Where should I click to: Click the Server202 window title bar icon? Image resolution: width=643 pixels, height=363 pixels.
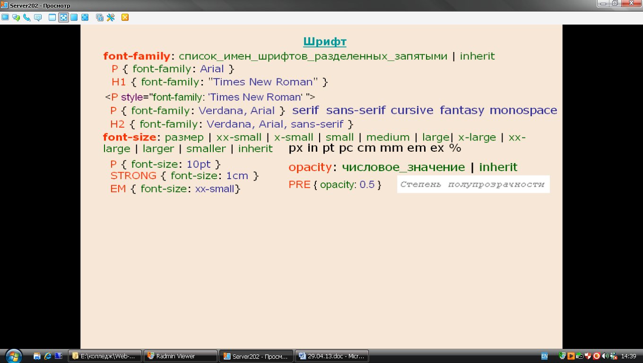pyautogui.click(x=4, y=5)
